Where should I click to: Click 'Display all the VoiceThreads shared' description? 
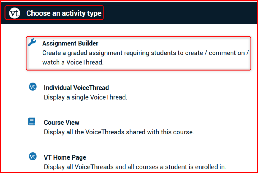[x=119, y=132]
